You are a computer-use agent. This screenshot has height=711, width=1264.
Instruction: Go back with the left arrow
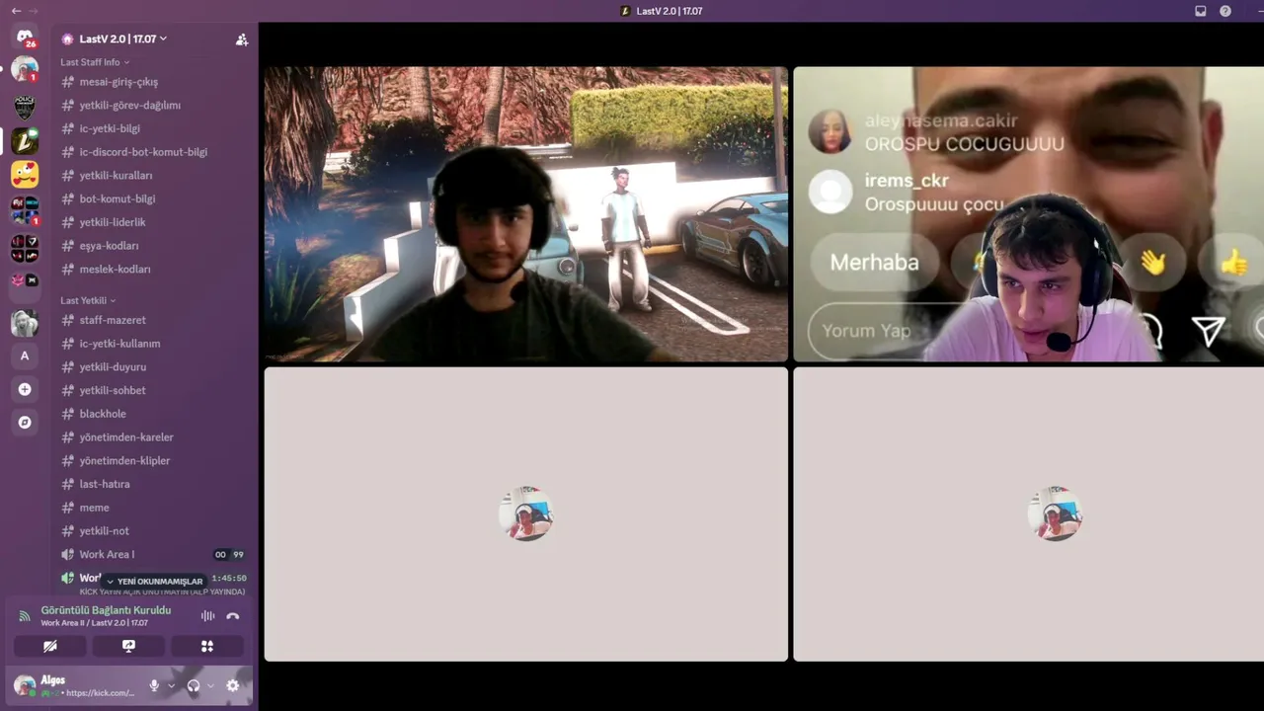click(x=16, y=11)
